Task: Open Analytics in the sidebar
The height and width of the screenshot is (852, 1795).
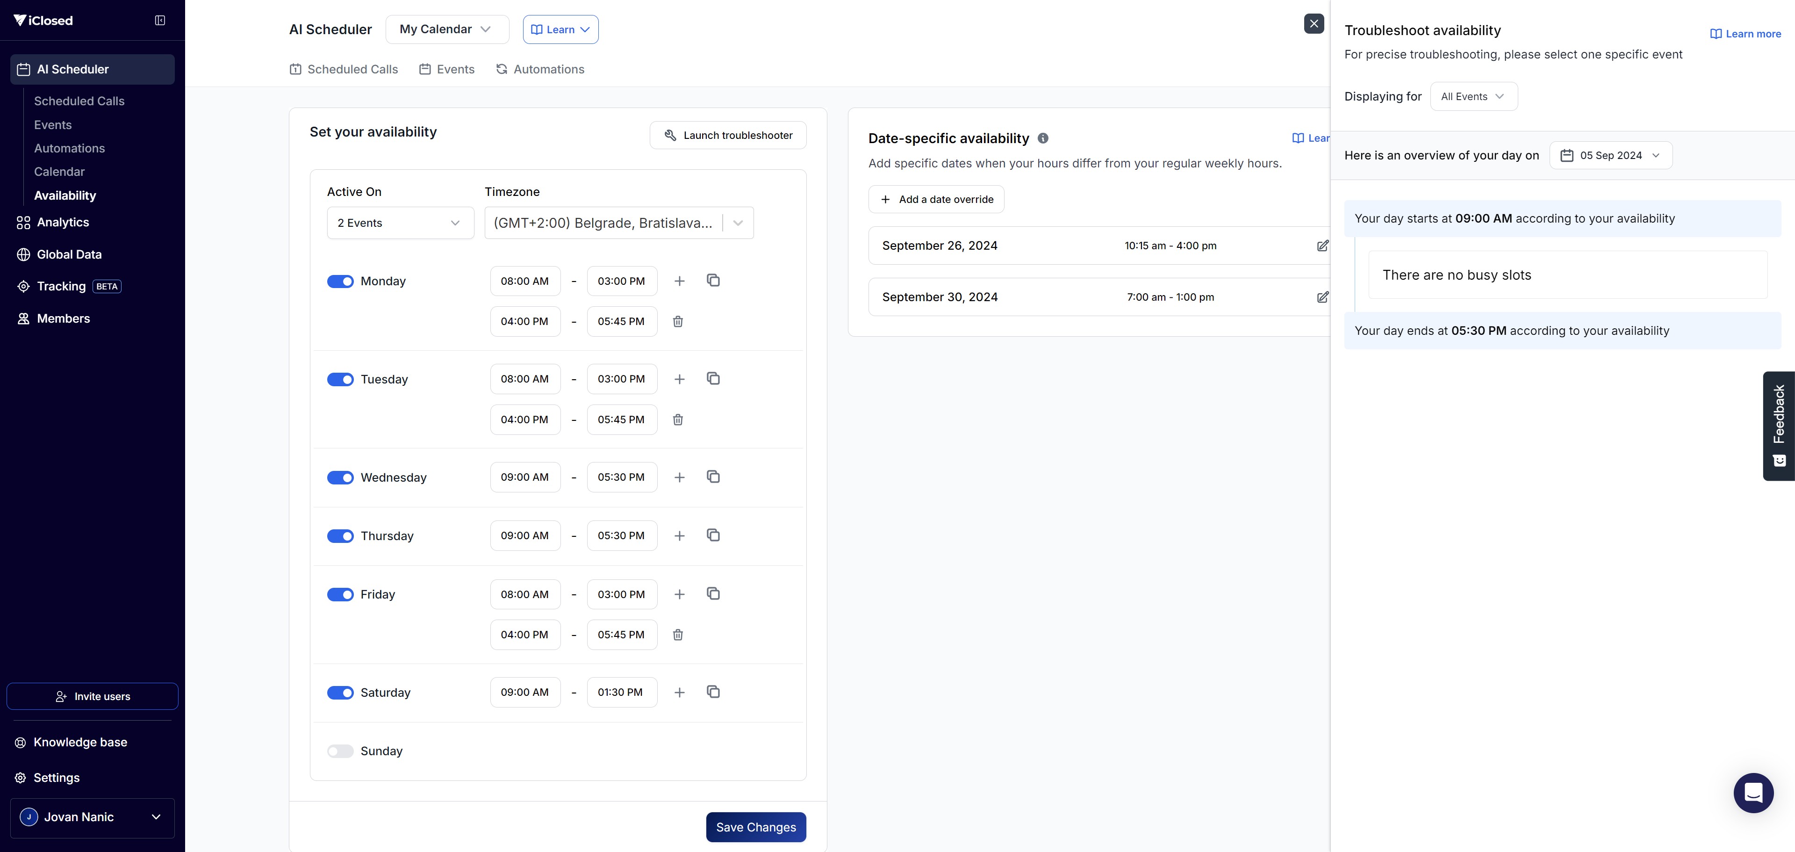Action: click(x=63, y=223)
